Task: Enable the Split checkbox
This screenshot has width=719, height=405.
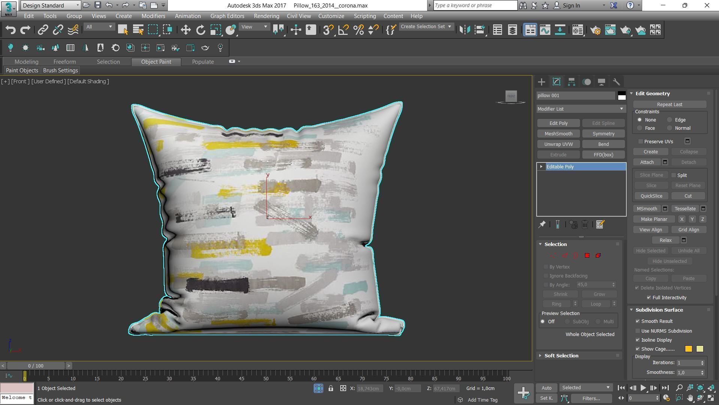Action: click(674, 175)
